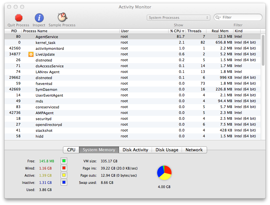The image size is (270, 205).
Task: Sort processes by PID column
Action: coord(13,31)
